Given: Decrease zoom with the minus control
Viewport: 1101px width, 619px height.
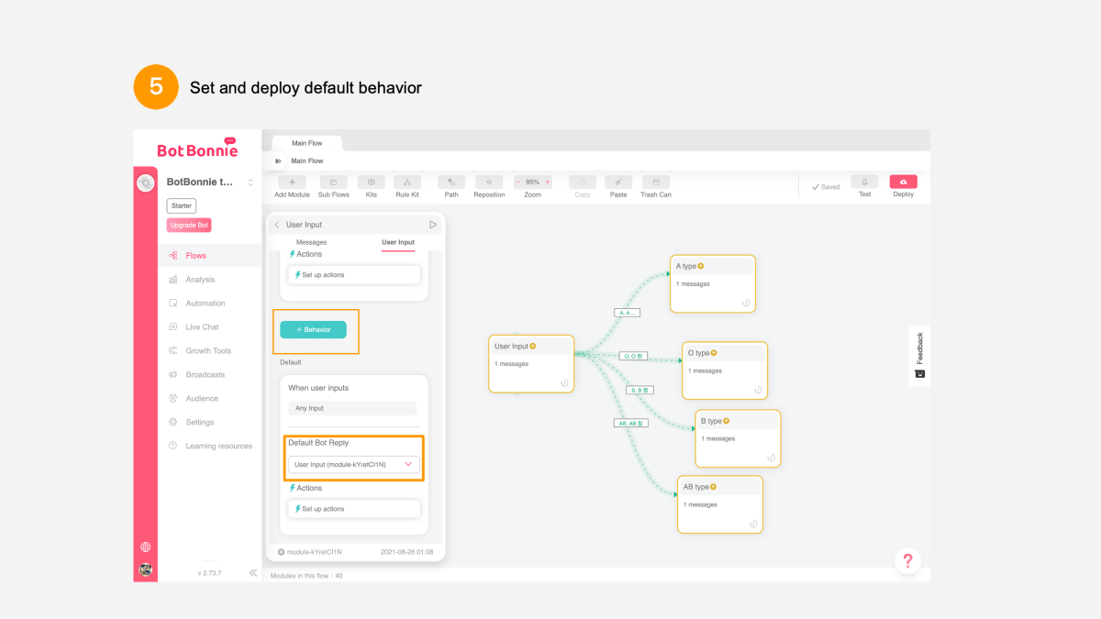Looking at the screenshot, I should coord(518,182).
